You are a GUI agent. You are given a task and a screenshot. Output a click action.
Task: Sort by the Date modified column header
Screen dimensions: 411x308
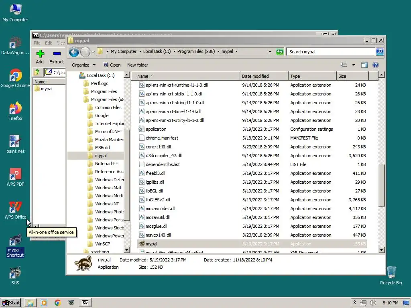coord(264,76)
